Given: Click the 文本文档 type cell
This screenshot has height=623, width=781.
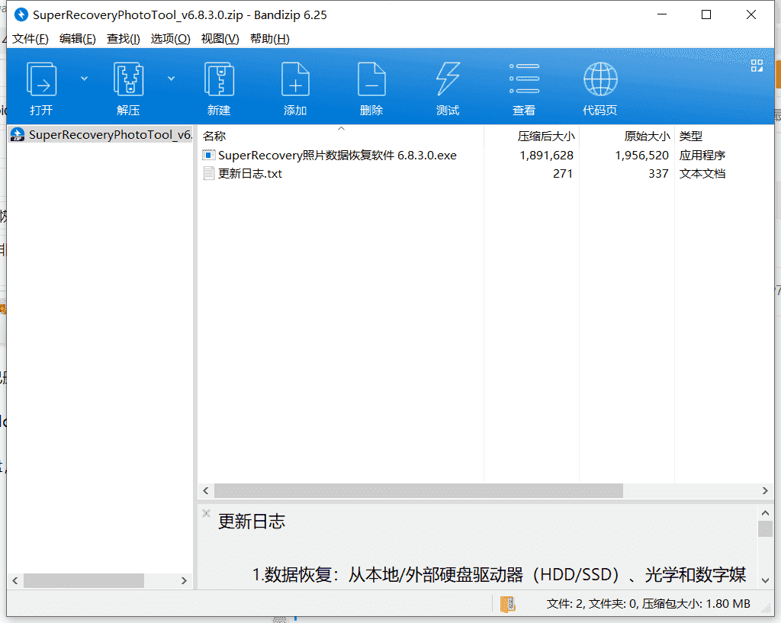Looking at the screenshot, I should (702, 173).
